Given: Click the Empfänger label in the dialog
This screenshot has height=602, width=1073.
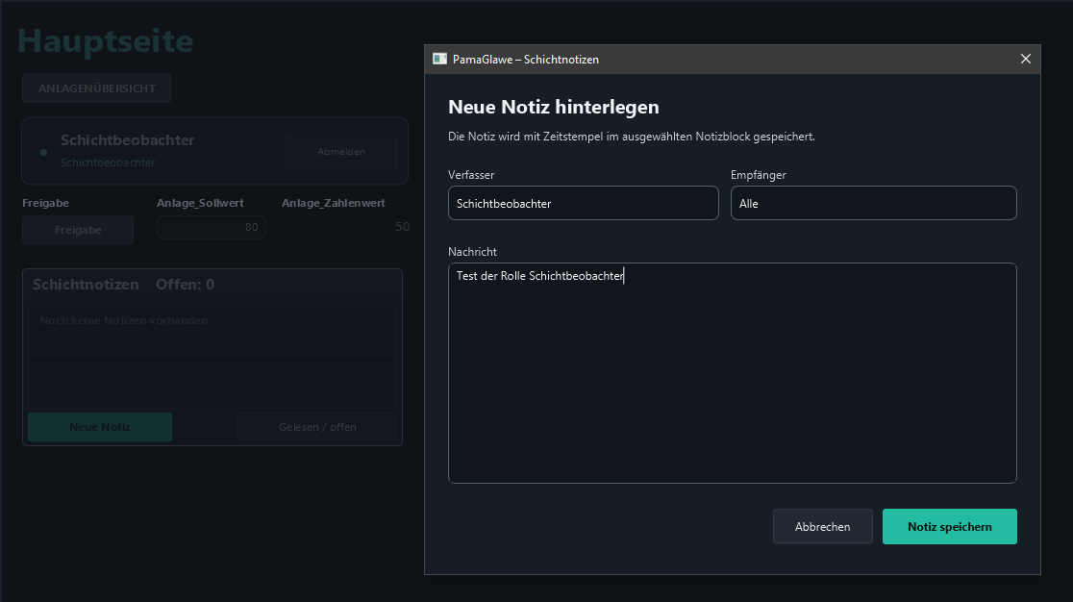Looking at the screenshot, I should click(759, 175).
